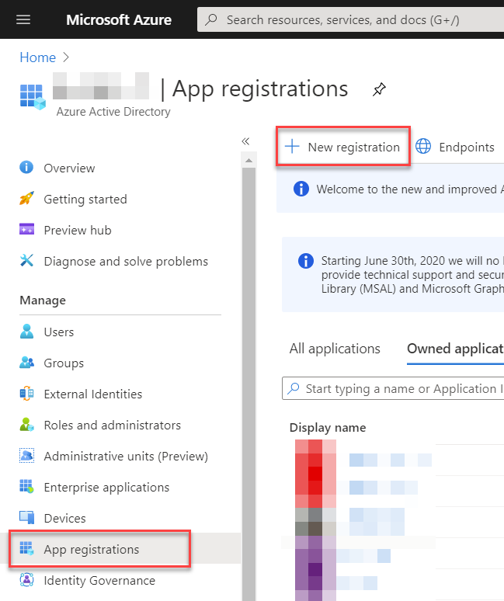The height and width of the screenshot is (601, 504).
Task: Click the info icon in the June 30th notice
Action: tap(306, 261)
